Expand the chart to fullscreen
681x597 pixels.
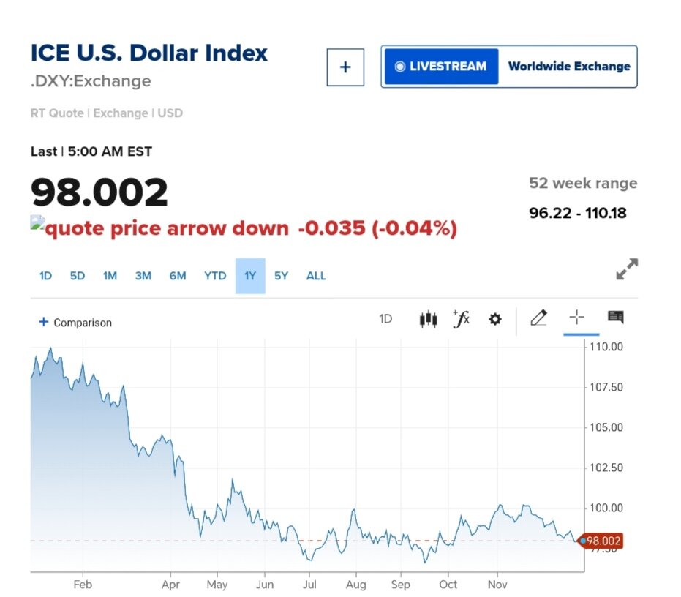(x=627, y=269)
